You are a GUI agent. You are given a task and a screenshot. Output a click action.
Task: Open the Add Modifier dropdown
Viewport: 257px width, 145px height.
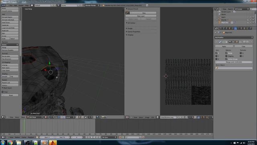tap(234, 37)
